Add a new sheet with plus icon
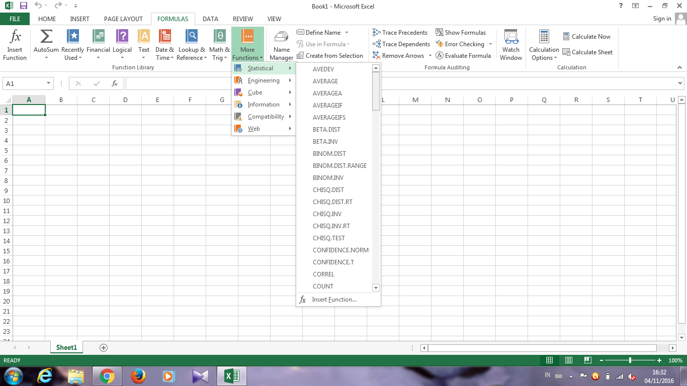Image resolution: width=687 pixels, height=386 pixels. [x=104, y=347]
